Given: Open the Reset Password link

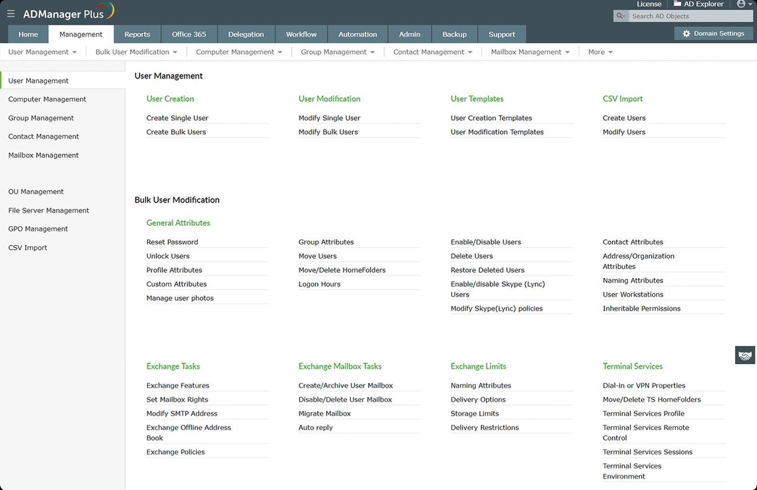Looking at the screenshot, I should [x=172, y=242].
